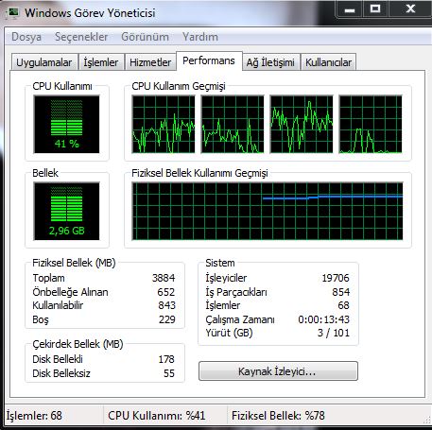432x430 pixels.
Task: Click the physical memory usage history graph
Action: pos(268,211)
